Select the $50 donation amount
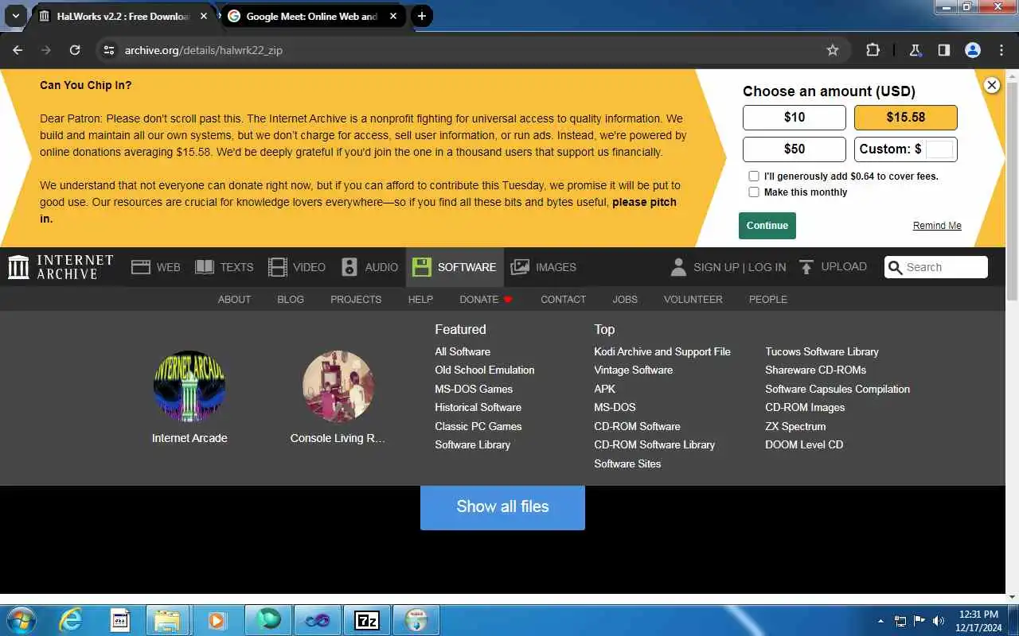The width and height of the screenshot is (1019, 636). tap(795, 149)
